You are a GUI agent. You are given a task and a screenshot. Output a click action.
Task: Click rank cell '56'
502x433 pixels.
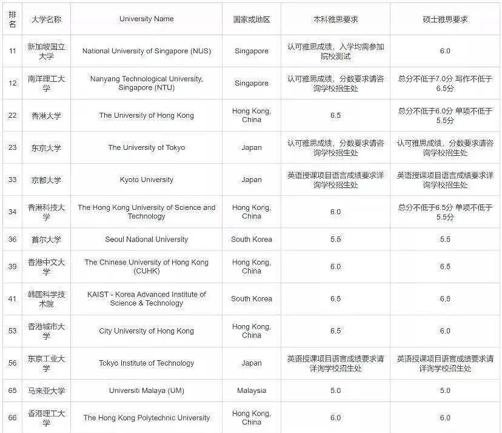(x=12, y=363)
